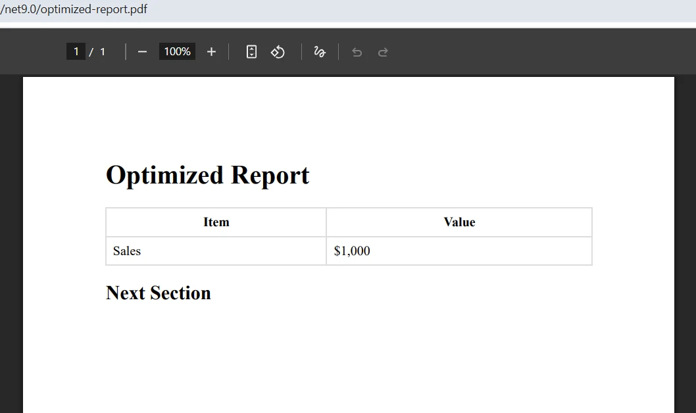
Task: Click the page number input box
Action: [x=76, y=51]
